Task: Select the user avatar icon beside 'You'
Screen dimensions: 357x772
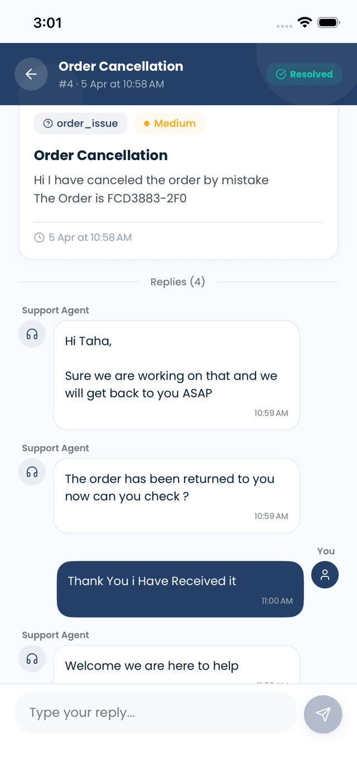Action: pos(325,575)
